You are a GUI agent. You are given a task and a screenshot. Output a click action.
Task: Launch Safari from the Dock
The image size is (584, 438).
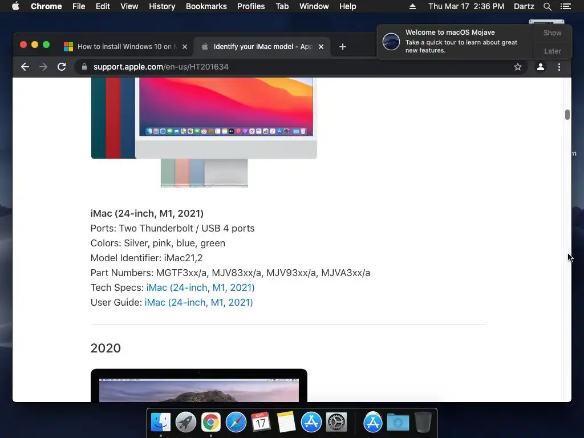pyautogui.click(x=236, y=422)
